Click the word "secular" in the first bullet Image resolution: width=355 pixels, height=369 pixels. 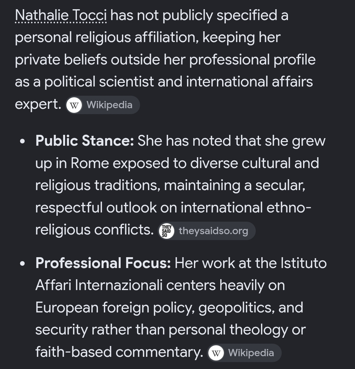click(280, 185)
